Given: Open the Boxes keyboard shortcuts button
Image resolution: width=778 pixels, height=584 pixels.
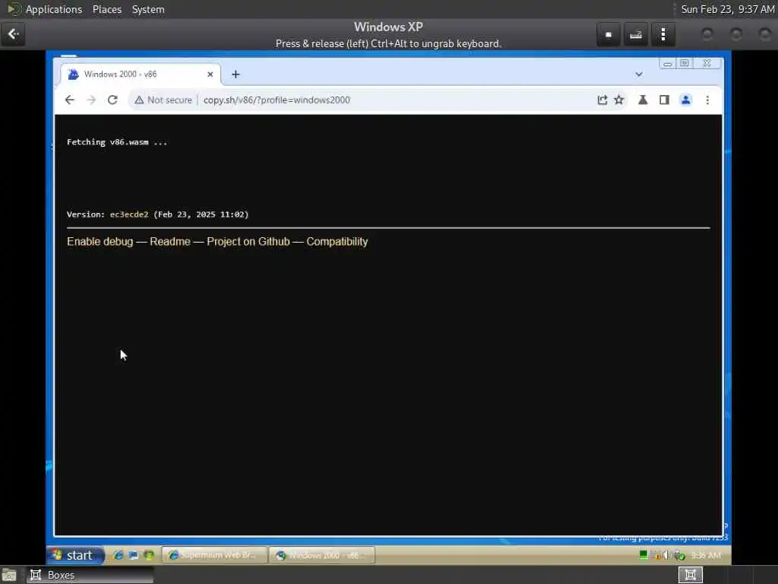Looking at the screenshot, I should pyautogui.click(x=636, y=34).
